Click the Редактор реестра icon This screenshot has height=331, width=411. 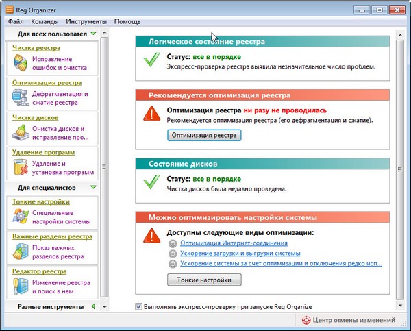coord(21,286)
